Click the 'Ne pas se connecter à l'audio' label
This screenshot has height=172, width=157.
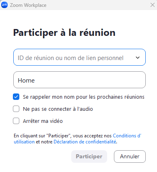tap(58, 109)
